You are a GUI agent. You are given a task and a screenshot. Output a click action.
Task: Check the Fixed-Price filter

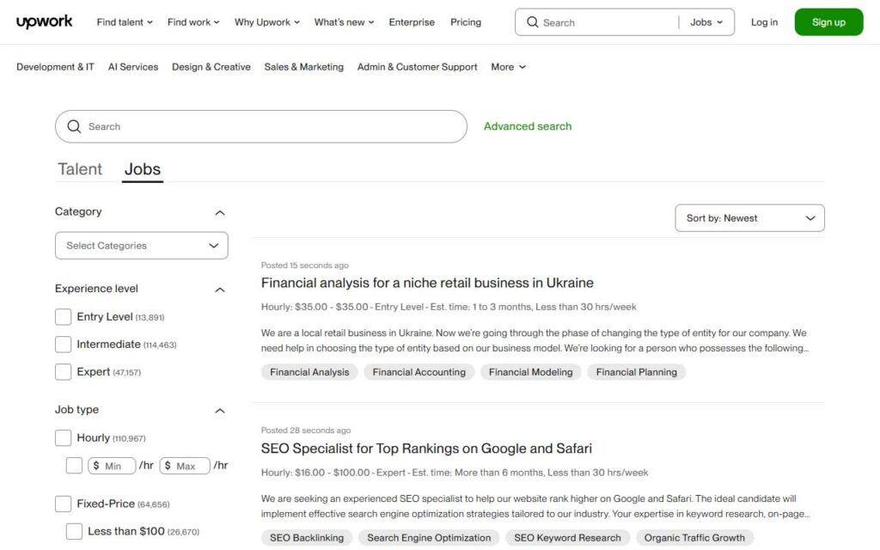click(x=63, y=504)
